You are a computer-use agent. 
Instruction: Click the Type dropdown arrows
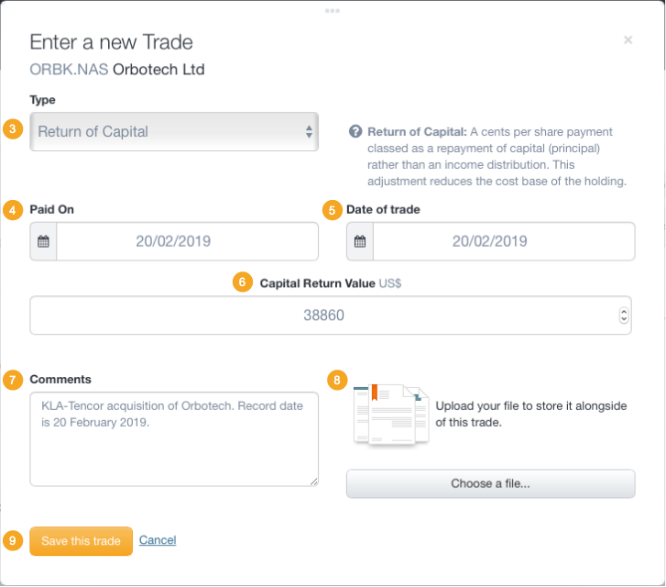(x=309, y=131)
